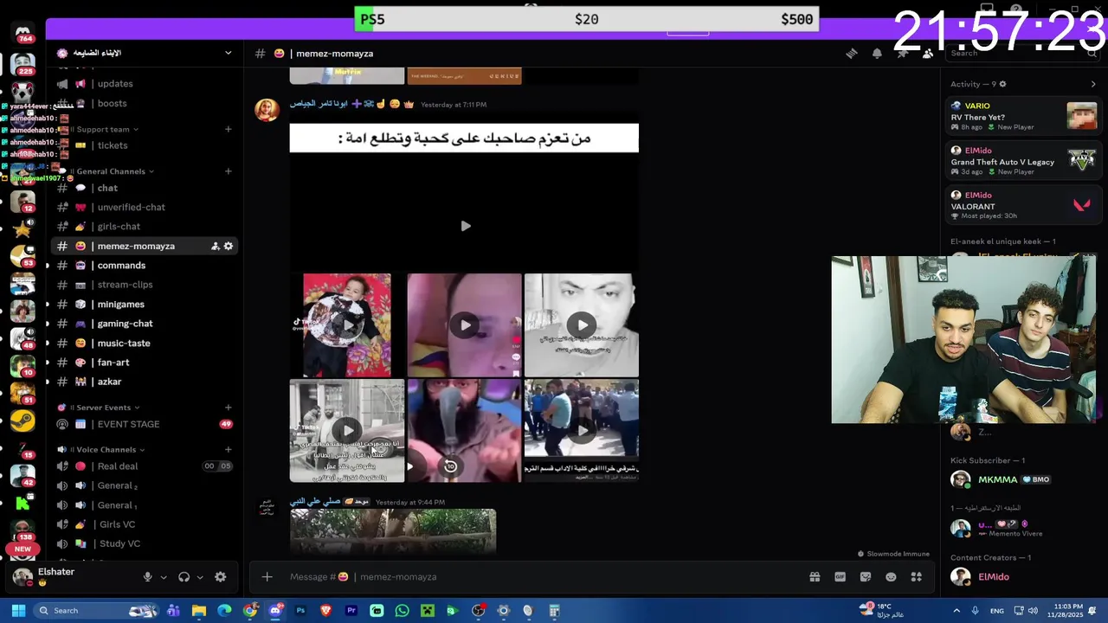Open the stream-clips channel
The height and width of the screenshot is (623, 1108).
tap(145, 285)
